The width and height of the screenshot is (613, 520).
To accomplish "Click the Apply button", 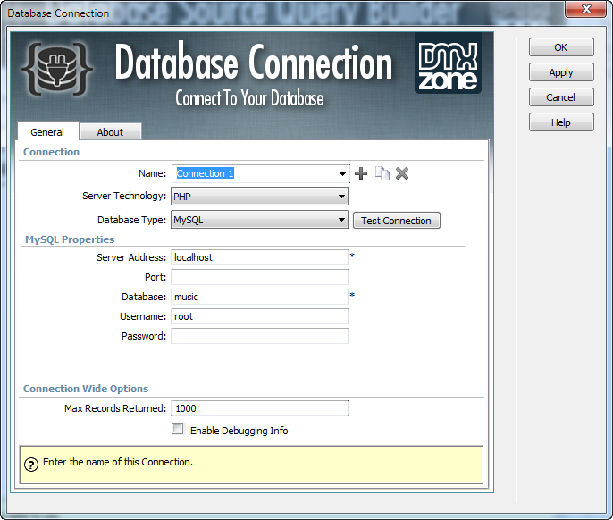I will tap(561, 72).
